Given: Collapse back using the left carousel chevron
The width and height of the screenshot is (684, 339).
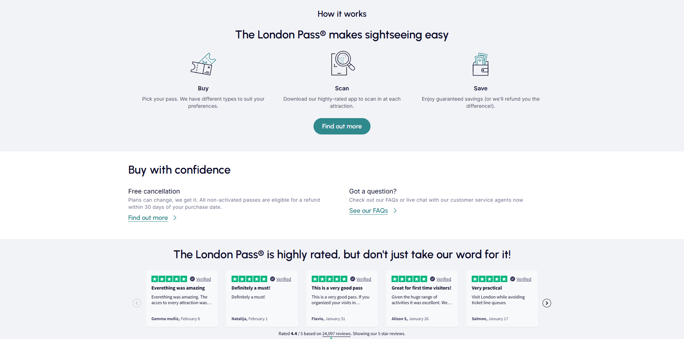Looking at the screenshot, I should tap(137, 303).
